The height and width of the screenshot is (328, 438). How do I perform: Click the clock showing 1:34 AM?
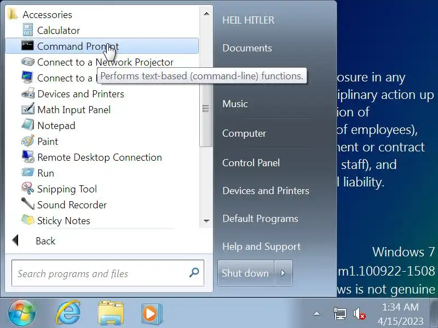point(400,307)
